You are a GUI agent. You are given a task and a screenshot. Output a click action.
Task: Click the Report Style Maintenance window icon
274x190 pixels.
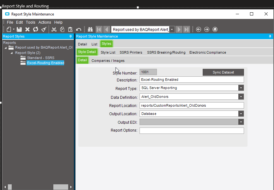[x=7, y=14]
